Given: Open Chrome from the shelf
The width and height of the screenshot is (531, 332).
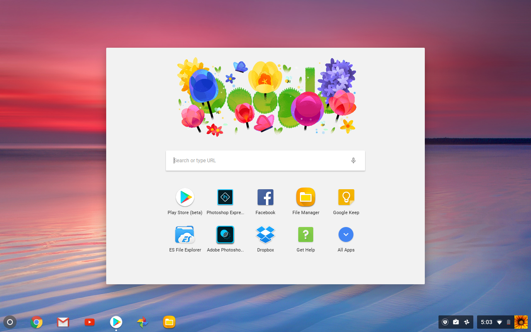Looking at the screenshot, I should tap(37, 322).
